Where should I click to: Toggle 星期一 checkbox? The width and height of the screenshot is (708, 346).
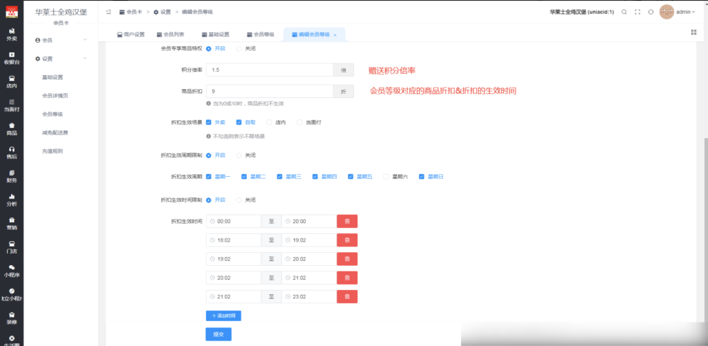(209, 177)
